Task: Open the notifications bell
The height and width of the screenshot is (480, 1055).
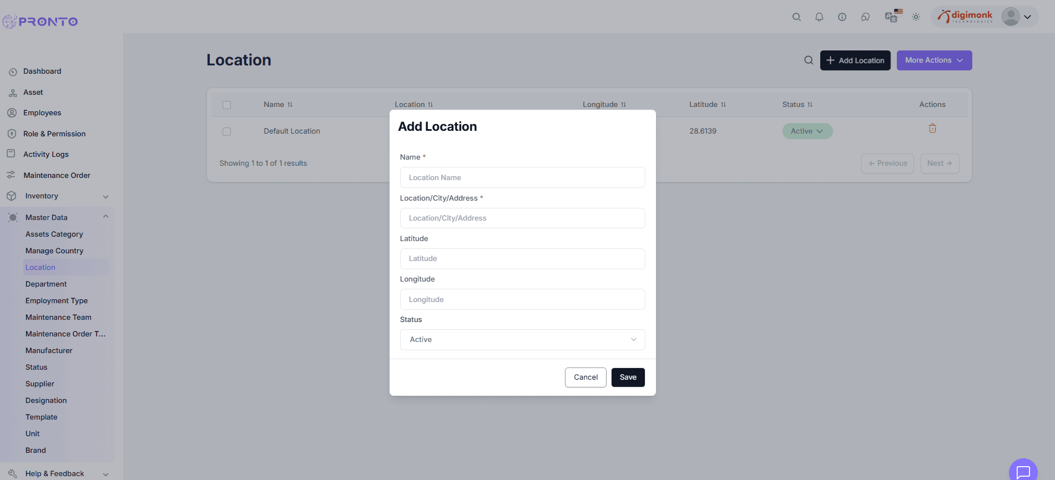Action: [x=819, y=17]
